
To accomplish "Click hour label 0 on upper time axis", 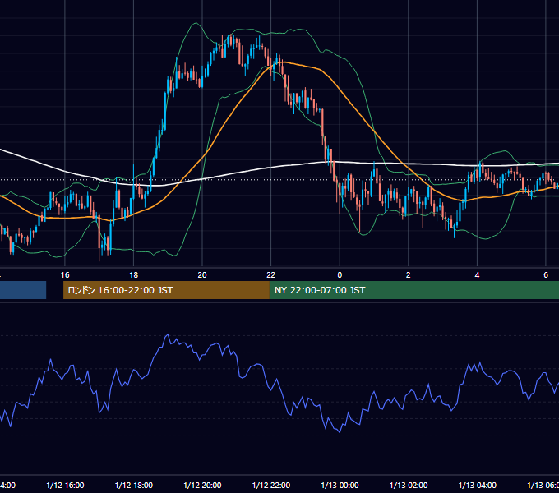I will [340, 275].
